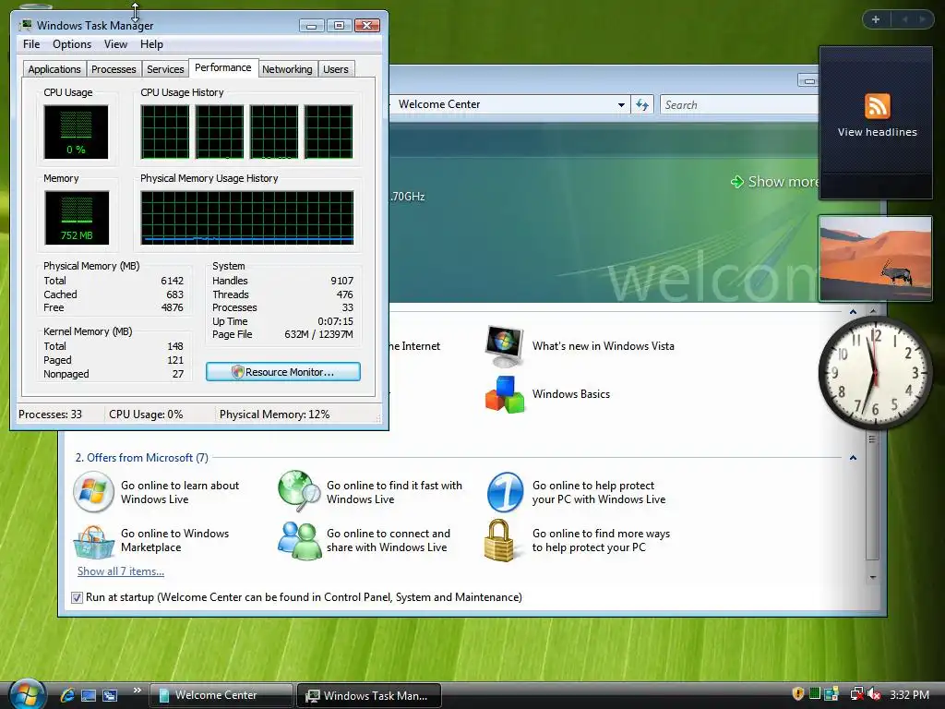
Task: Uncheck the Run at startup checkbox
Action: pyautogui.click(x=77, y=597)
